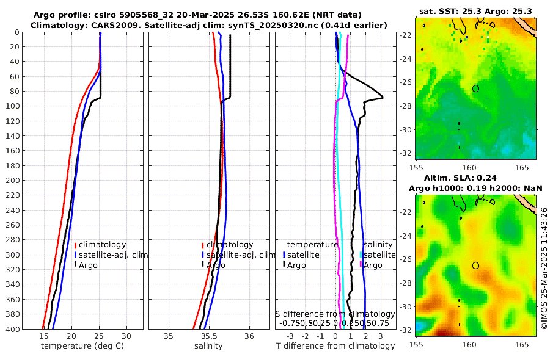
Task: Click the peak of the black temperature difference curve
Action: coord(381,97)
